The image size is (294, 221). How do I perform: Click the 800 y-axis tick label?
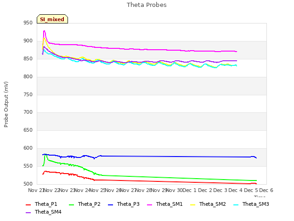click(x=28, y=77)
